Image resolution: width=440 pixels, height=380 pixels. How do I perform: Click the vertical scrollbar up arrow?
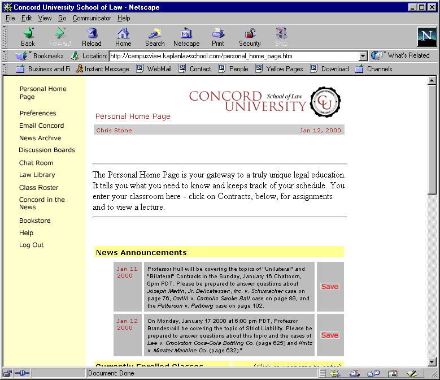point(432,81)
